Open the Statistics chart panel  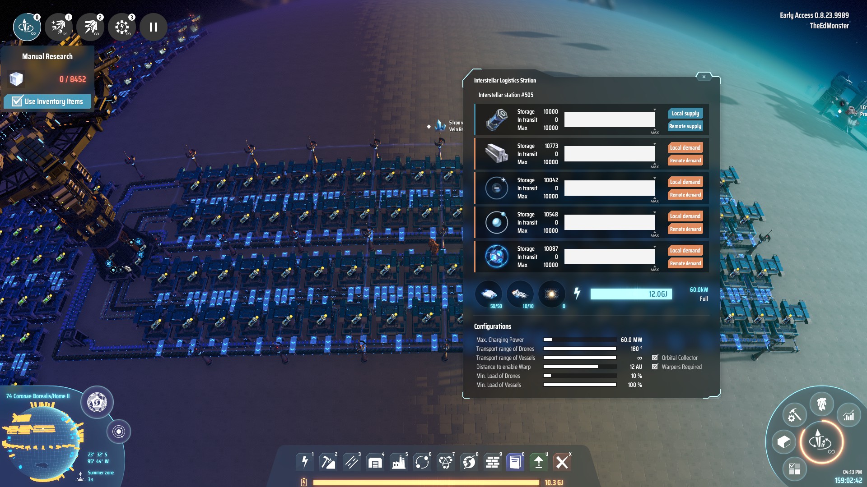[x=849, y=415]
